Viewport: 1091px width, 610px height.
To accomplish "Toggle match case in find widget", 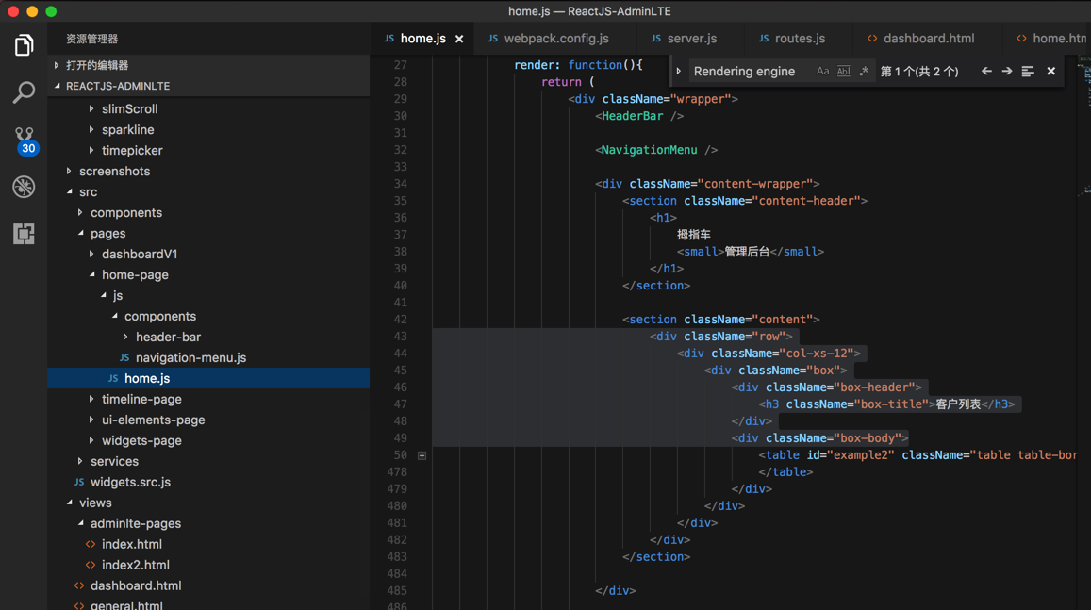I will [822, 72].
